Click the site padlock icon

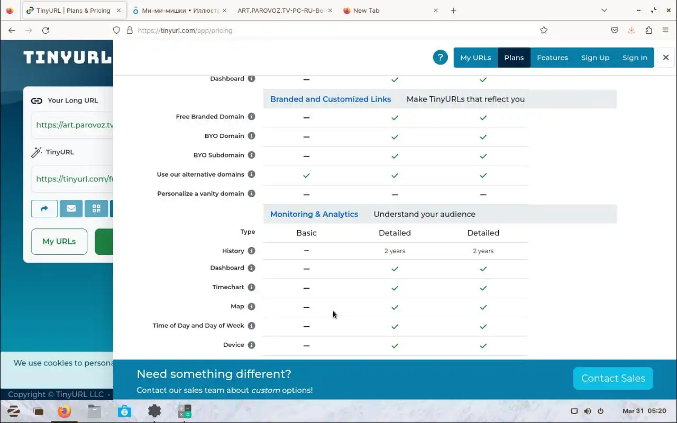coord(130,30)
